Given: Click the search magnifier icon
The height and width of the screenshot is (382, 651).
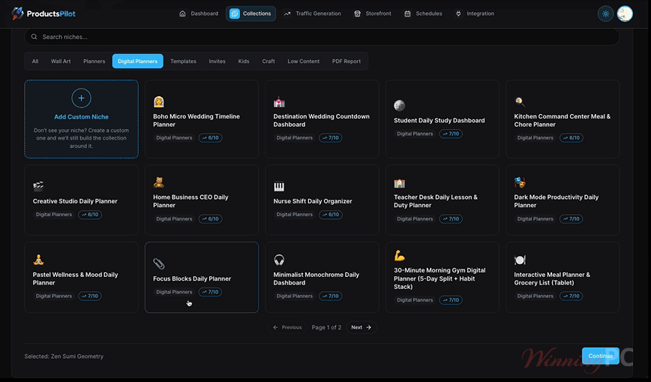Looking at the screenshot, I should point(34,37).
